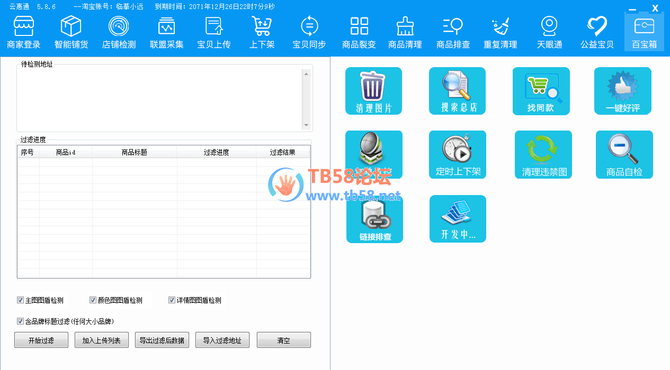Select 商品排查 product inspection
This screenshot has height=370, width=670.
coord(453,33)
